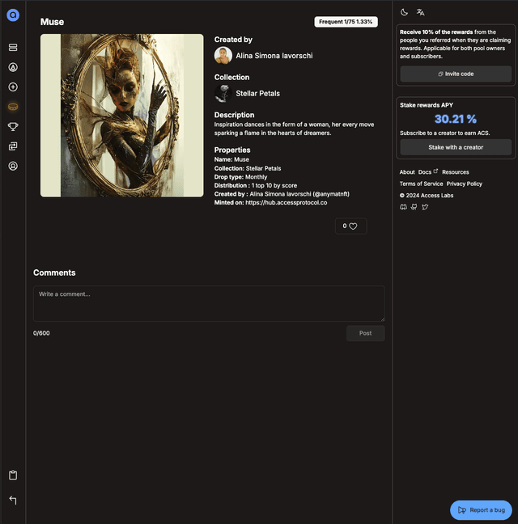
Task: Open the stacked feed icon in sidebar
Action: pyautogui.click(x=13, y=48)
